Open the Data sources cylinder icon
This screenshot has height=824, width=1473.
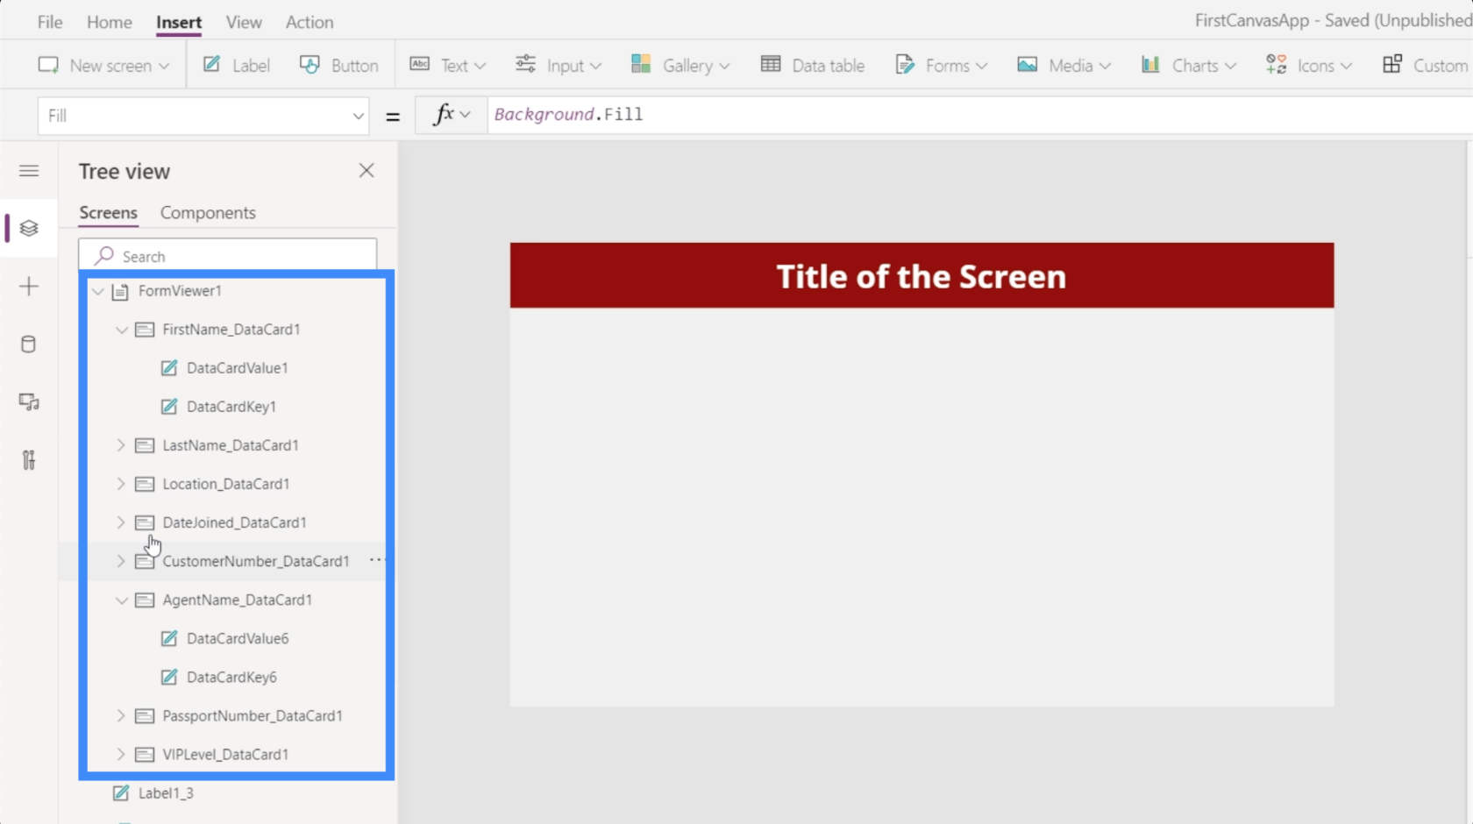29,345
